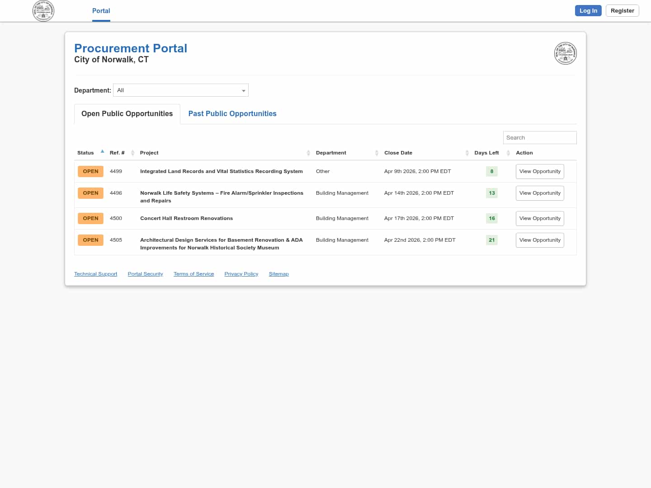Select Open Public Opportunities tab
Screen dimensions: 651x488
(x=127, y=114)
